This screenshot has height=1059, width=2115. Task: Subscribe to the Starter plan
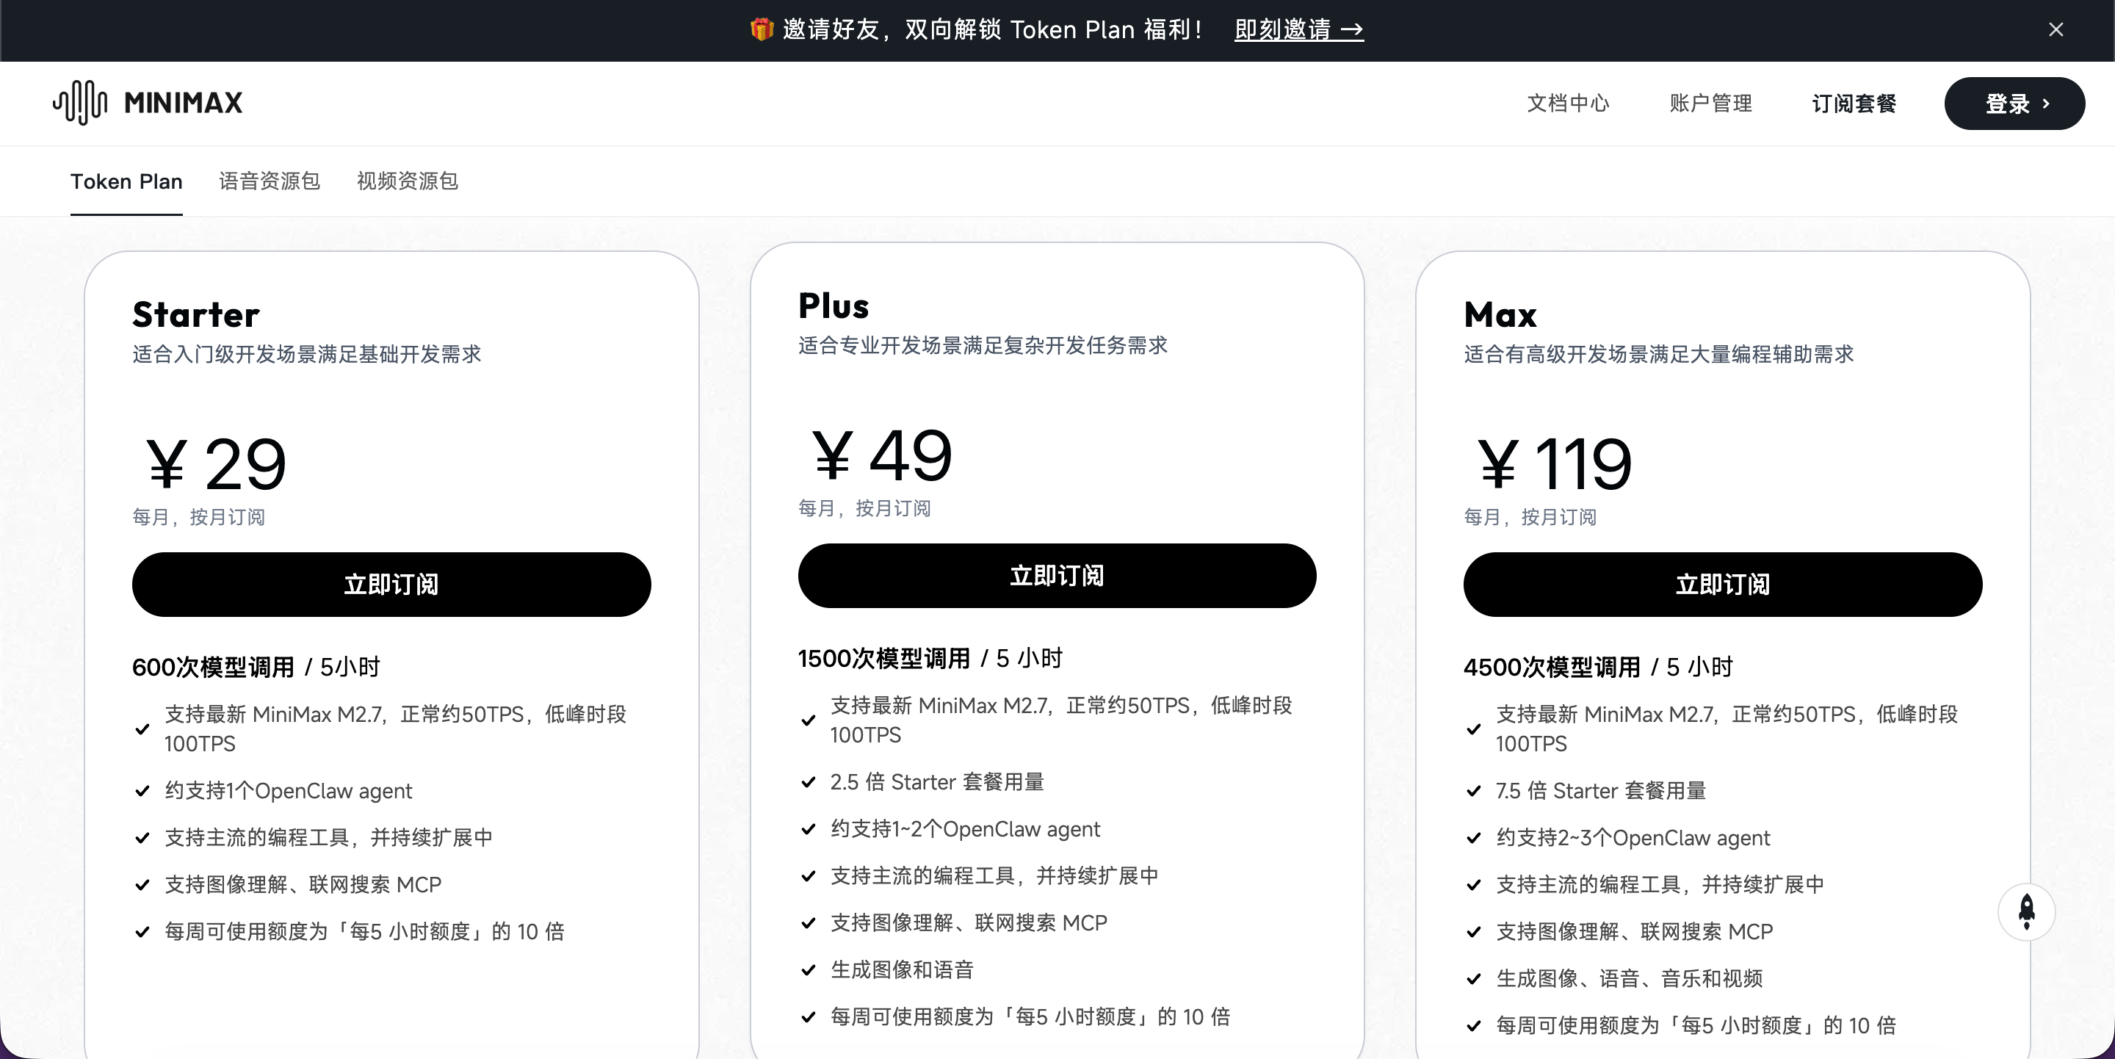391,585
